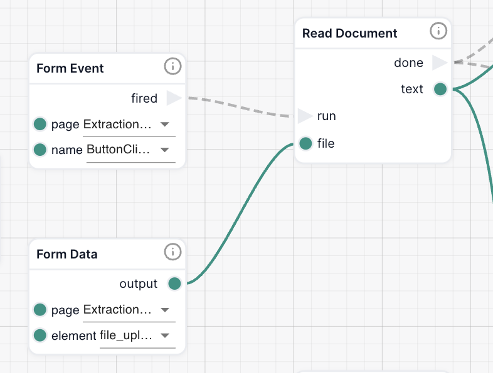Select the Read Document node title
Screen dimensions: 493x373
[349, 33]
